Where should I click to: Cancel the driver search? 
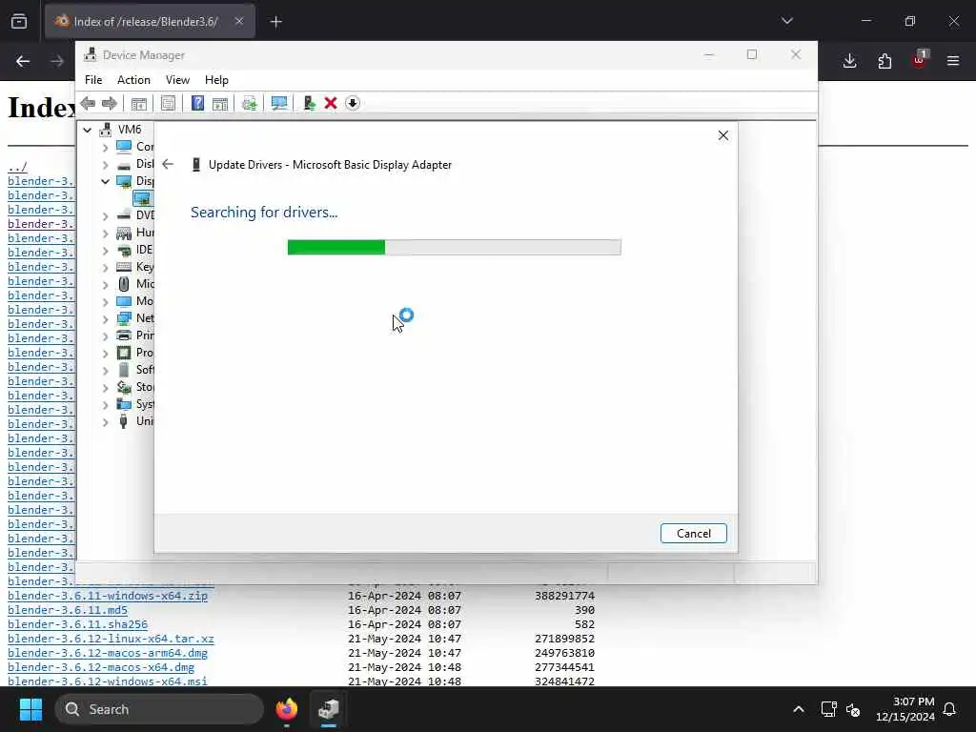click(x=694, y=534)
